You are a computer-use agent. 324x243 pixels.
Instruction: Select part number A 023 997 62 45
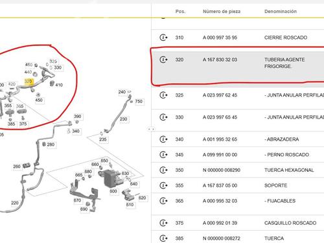(x=220, y=95)
